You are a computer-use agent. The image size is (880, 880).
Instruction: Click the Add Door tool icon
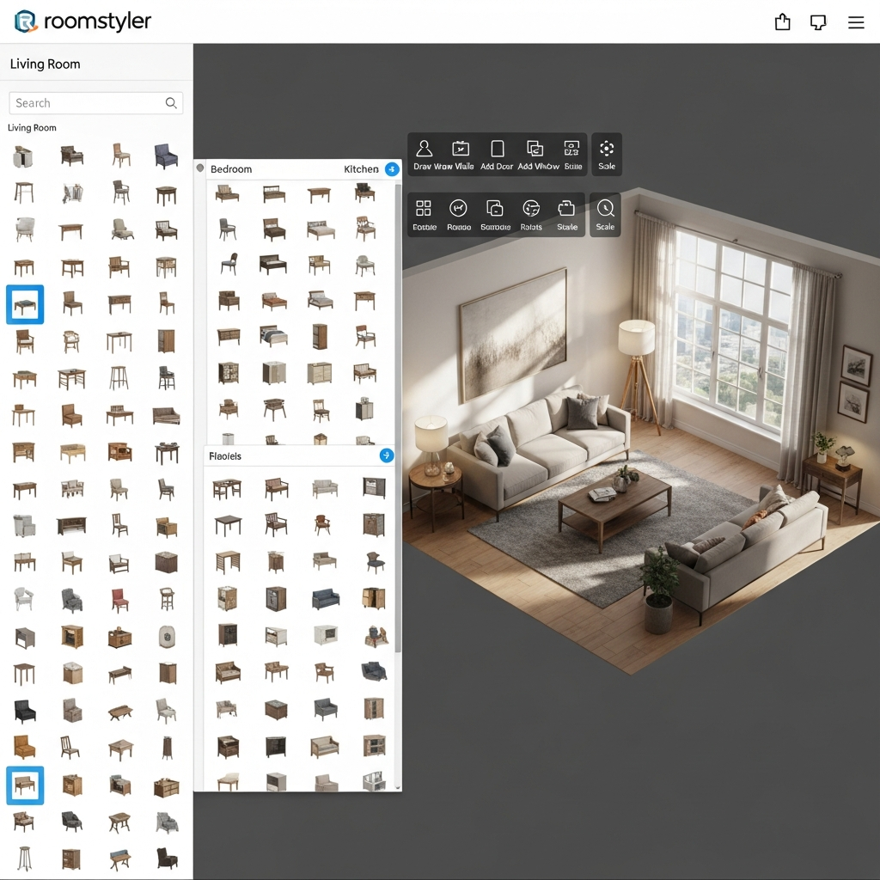[x=497, y=150]
